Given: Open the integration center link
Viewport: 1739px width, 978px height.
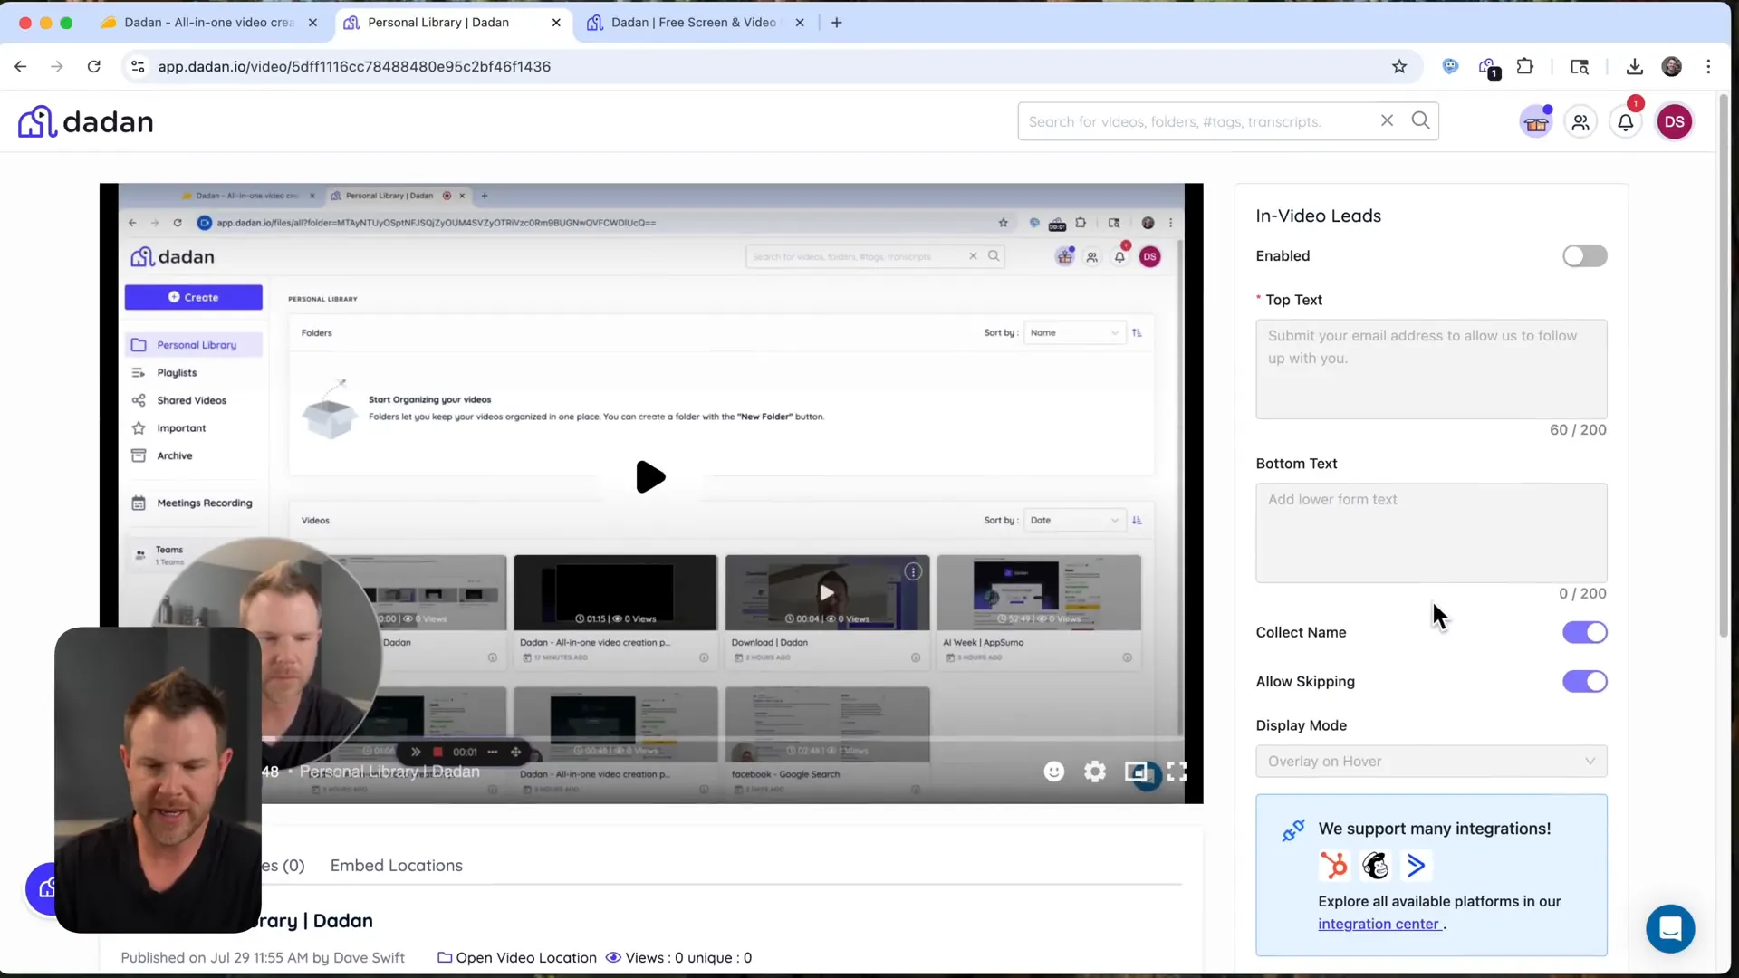Looking at the screenshot, I should point(1379,925).
